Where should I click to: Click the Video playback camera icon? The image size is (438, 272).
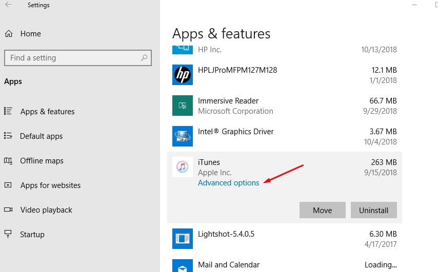point(8,210)
